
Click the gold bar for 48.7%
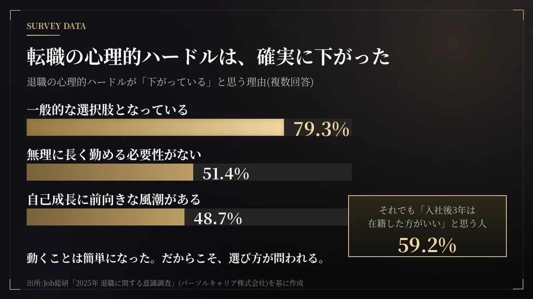(x=106, y=217)
